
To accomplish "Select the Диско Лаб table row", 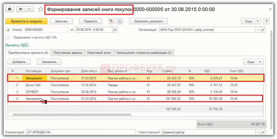I will (x=135, y=85).
